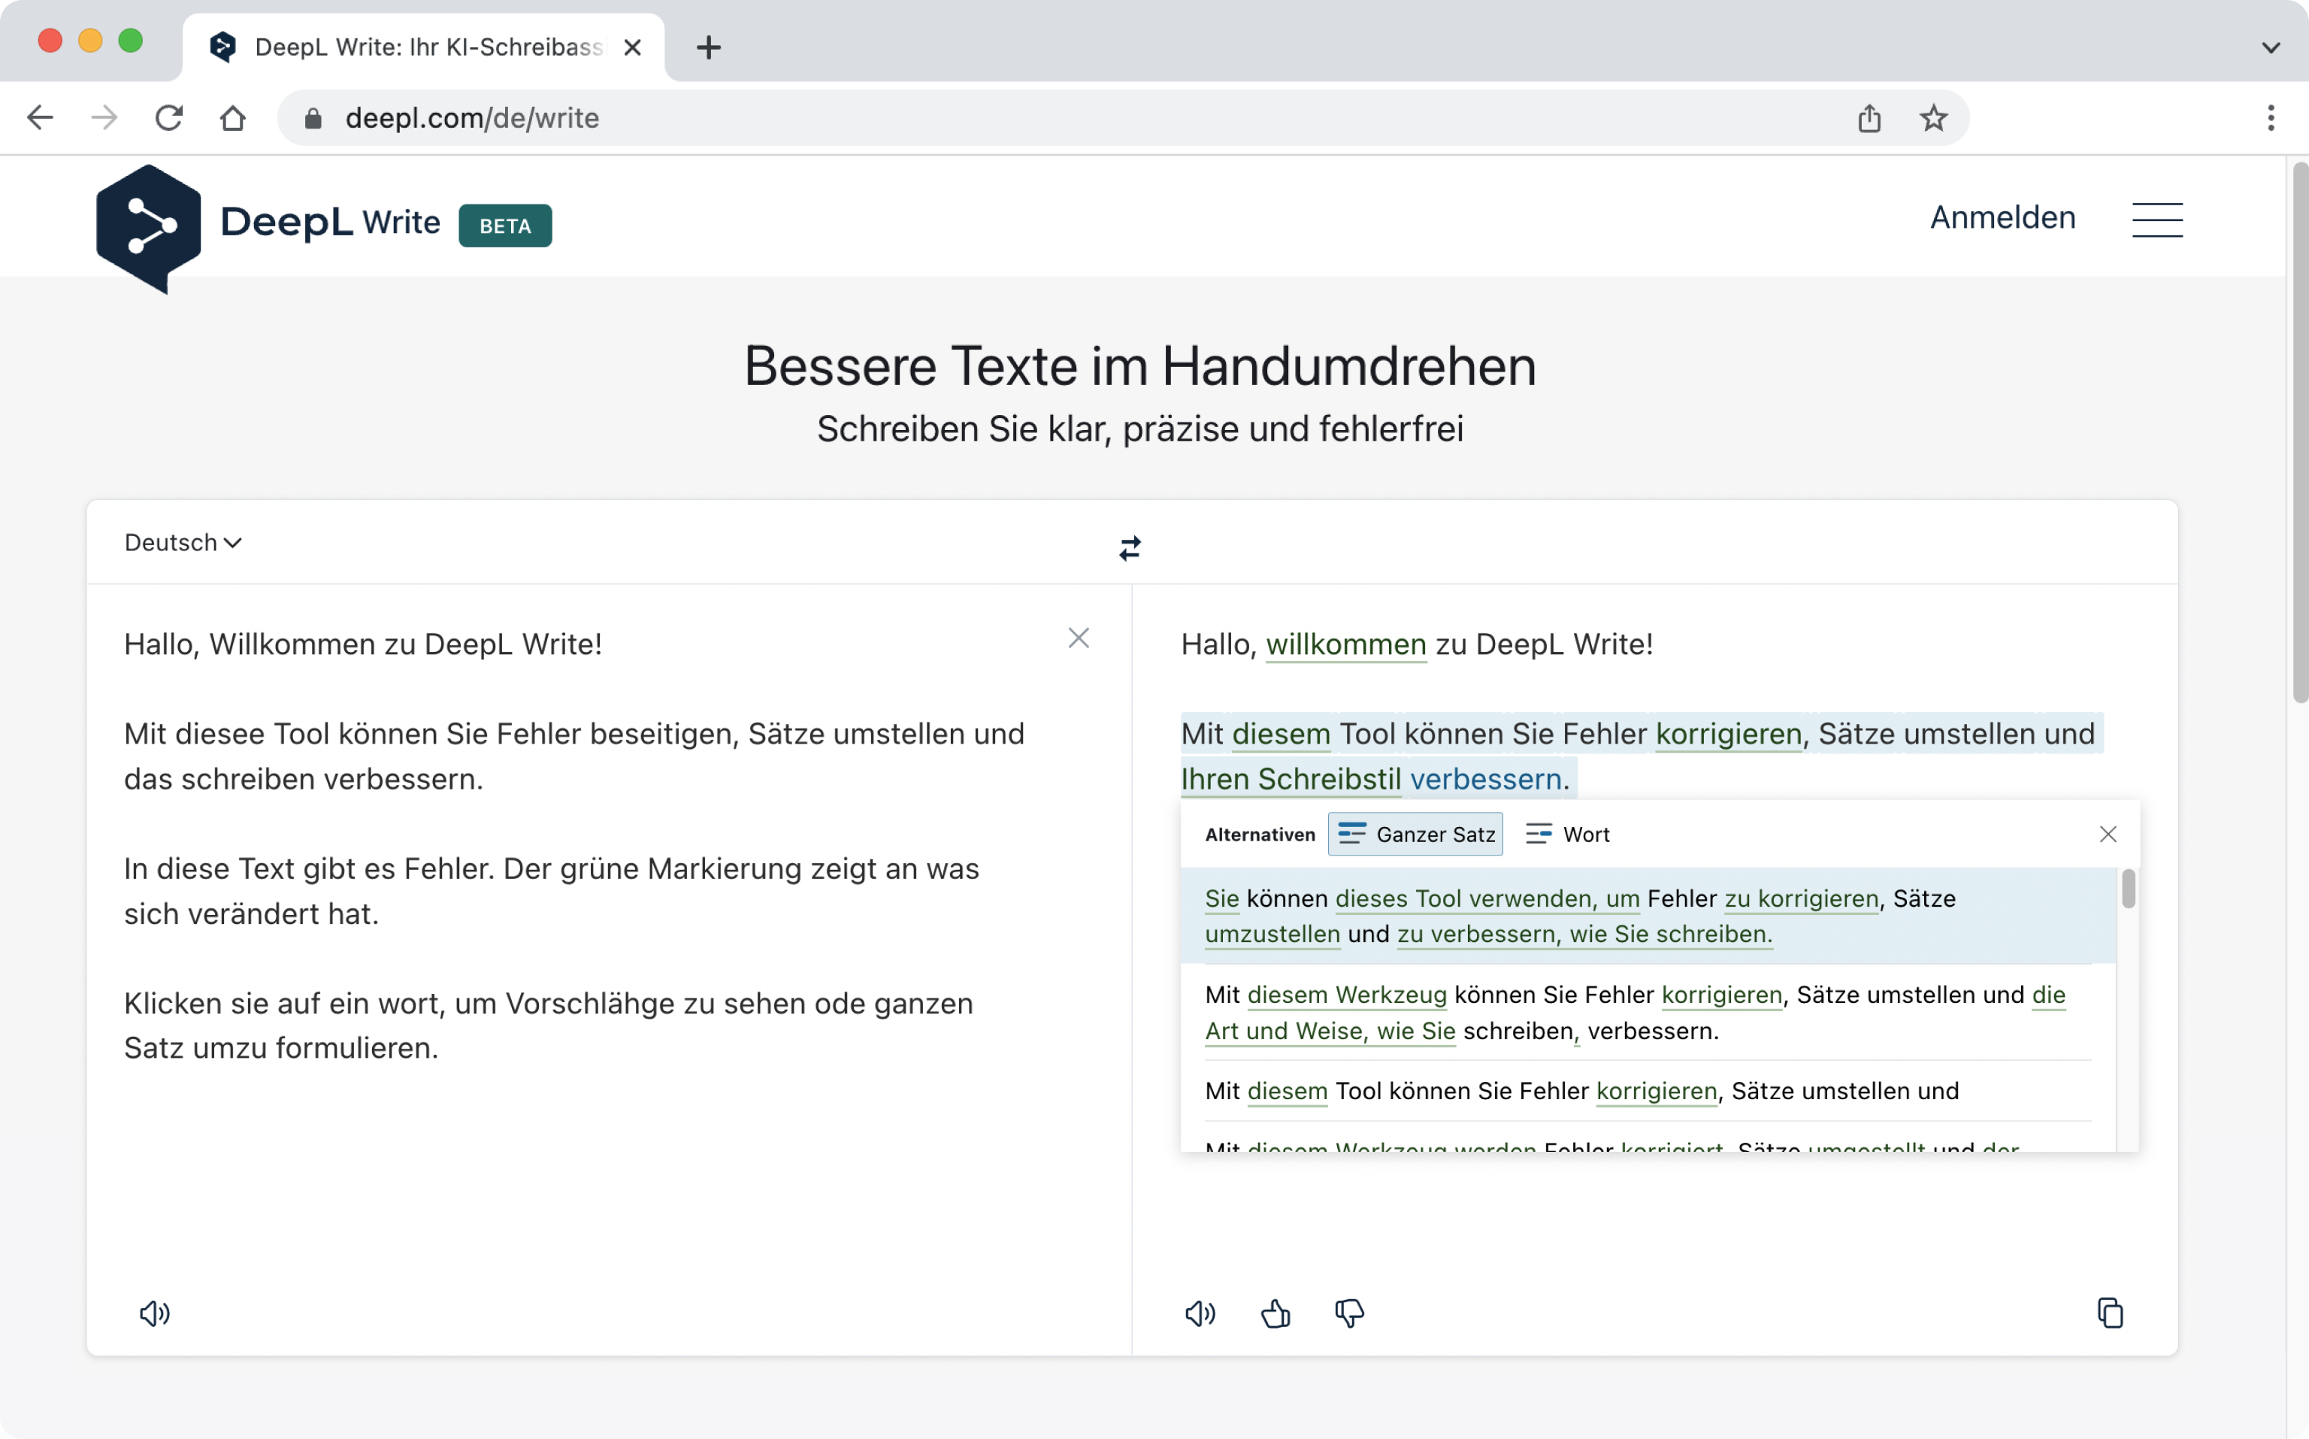Image resolution: width=2309 pixels, height=1439 pixels.
Task: Choose alternative "Mit diesem Werkzeug können Sie"
Action: click(x=1648, y=1013)
